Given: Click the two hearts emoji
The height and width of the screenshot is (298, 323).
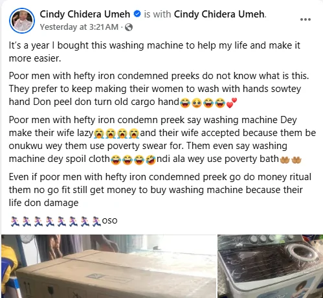Looking at the screenshot, I should (232, 103).
